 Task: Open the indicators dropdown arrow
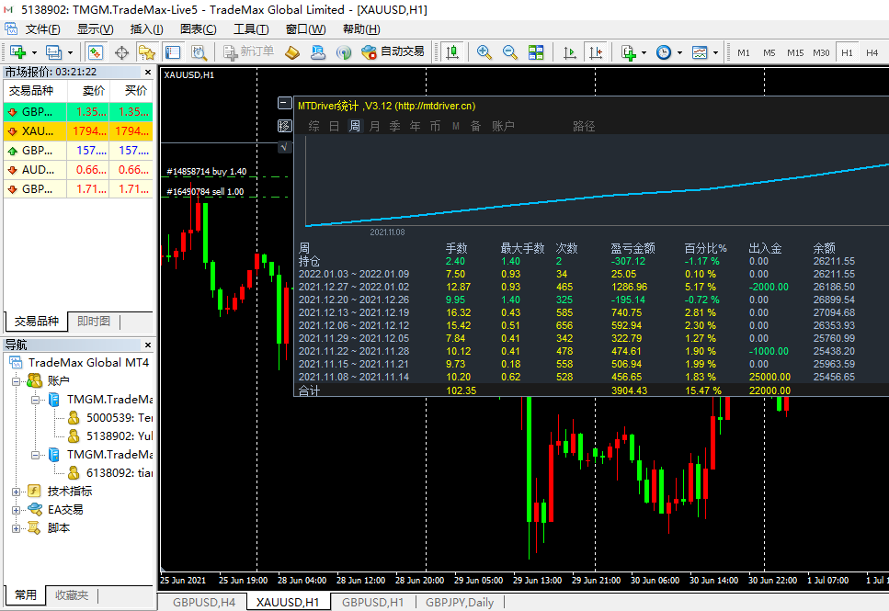644,52
